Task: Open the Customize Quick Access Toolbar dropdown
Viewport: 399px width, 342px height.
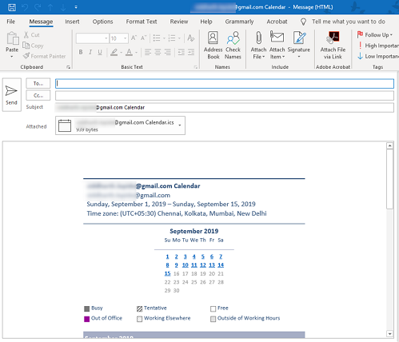Action: click(x=76, y=7)
